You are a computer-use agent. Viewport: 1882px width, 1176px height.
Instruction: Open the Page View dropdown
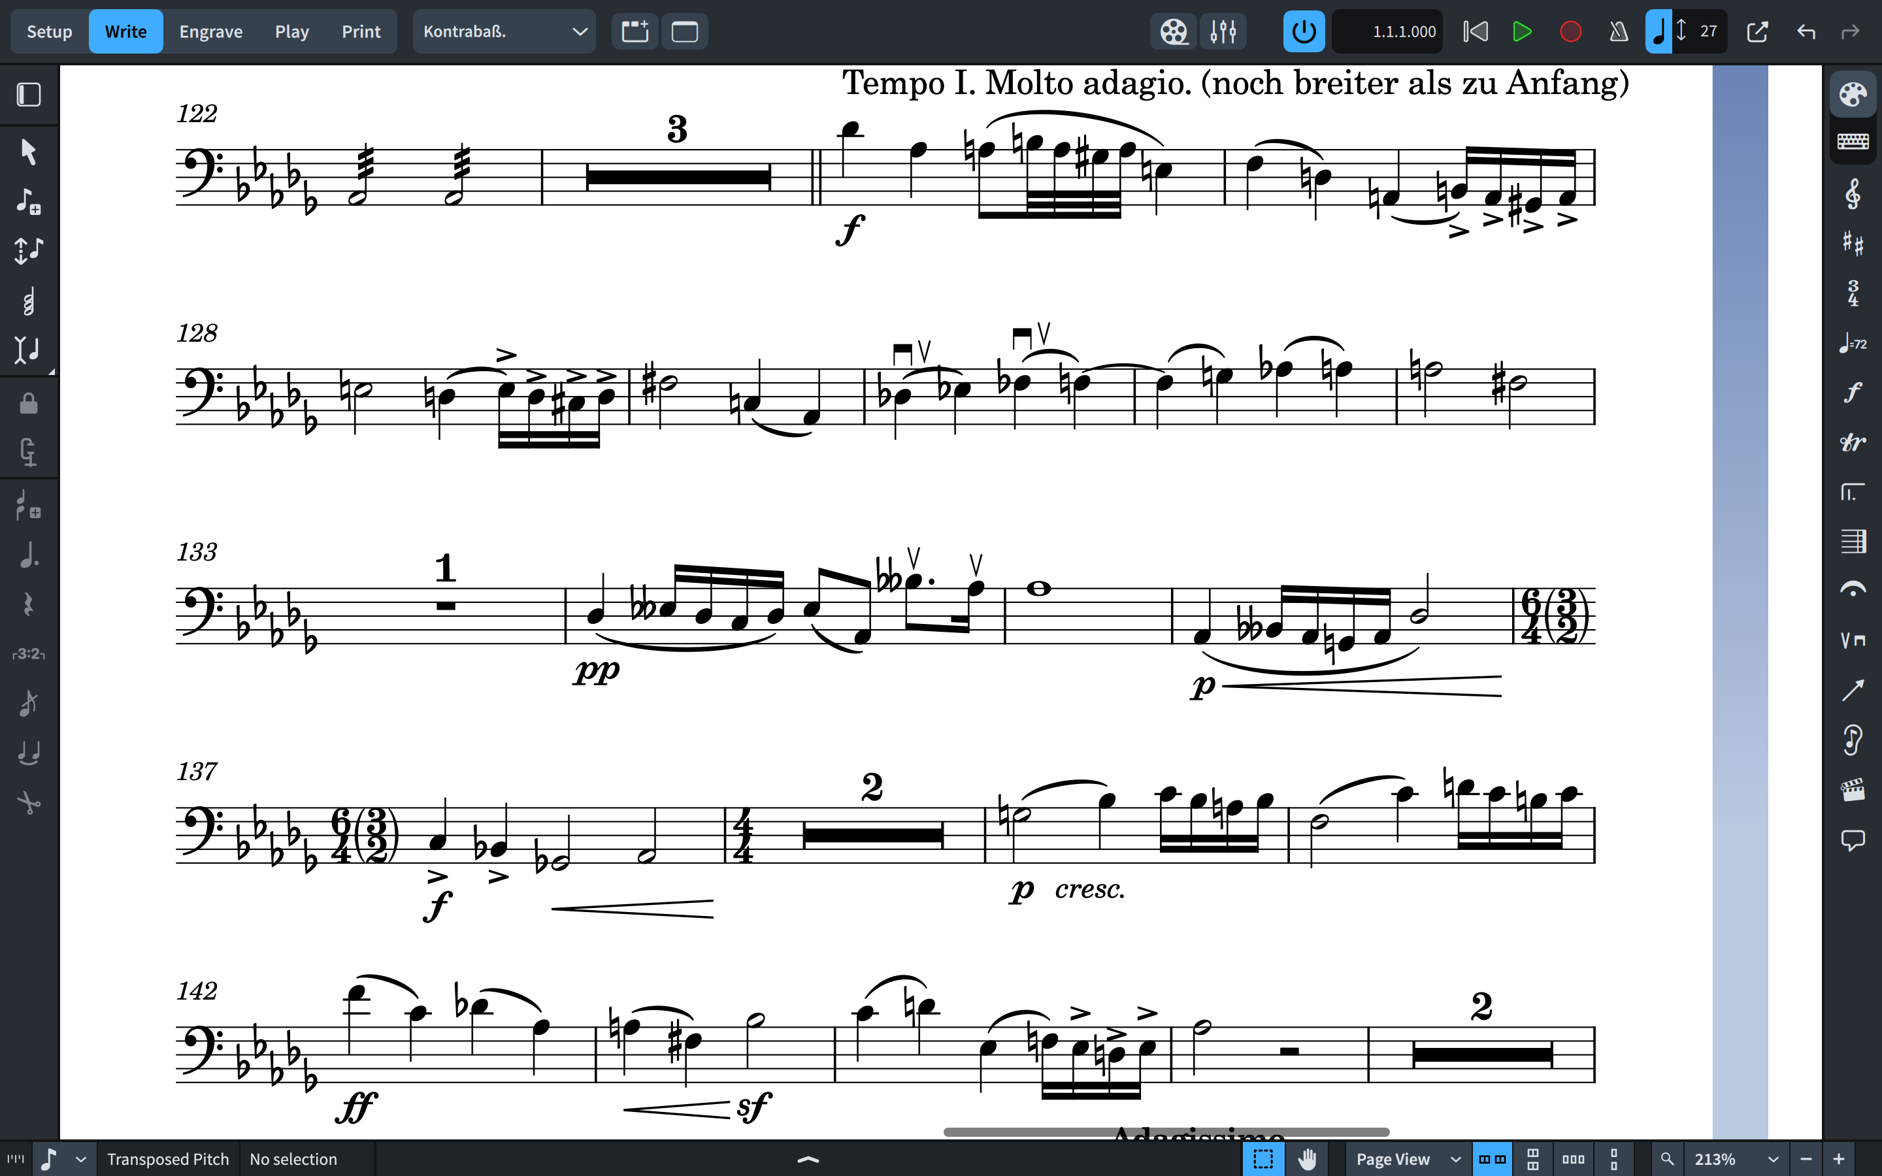[1408, 1159]
